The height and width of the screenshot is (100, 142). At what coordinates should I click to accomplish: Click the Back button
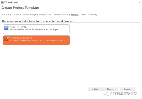tap(95, 89)
